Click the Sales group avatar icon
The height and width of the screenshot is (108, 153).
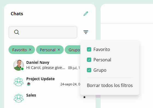click(19, 98)
